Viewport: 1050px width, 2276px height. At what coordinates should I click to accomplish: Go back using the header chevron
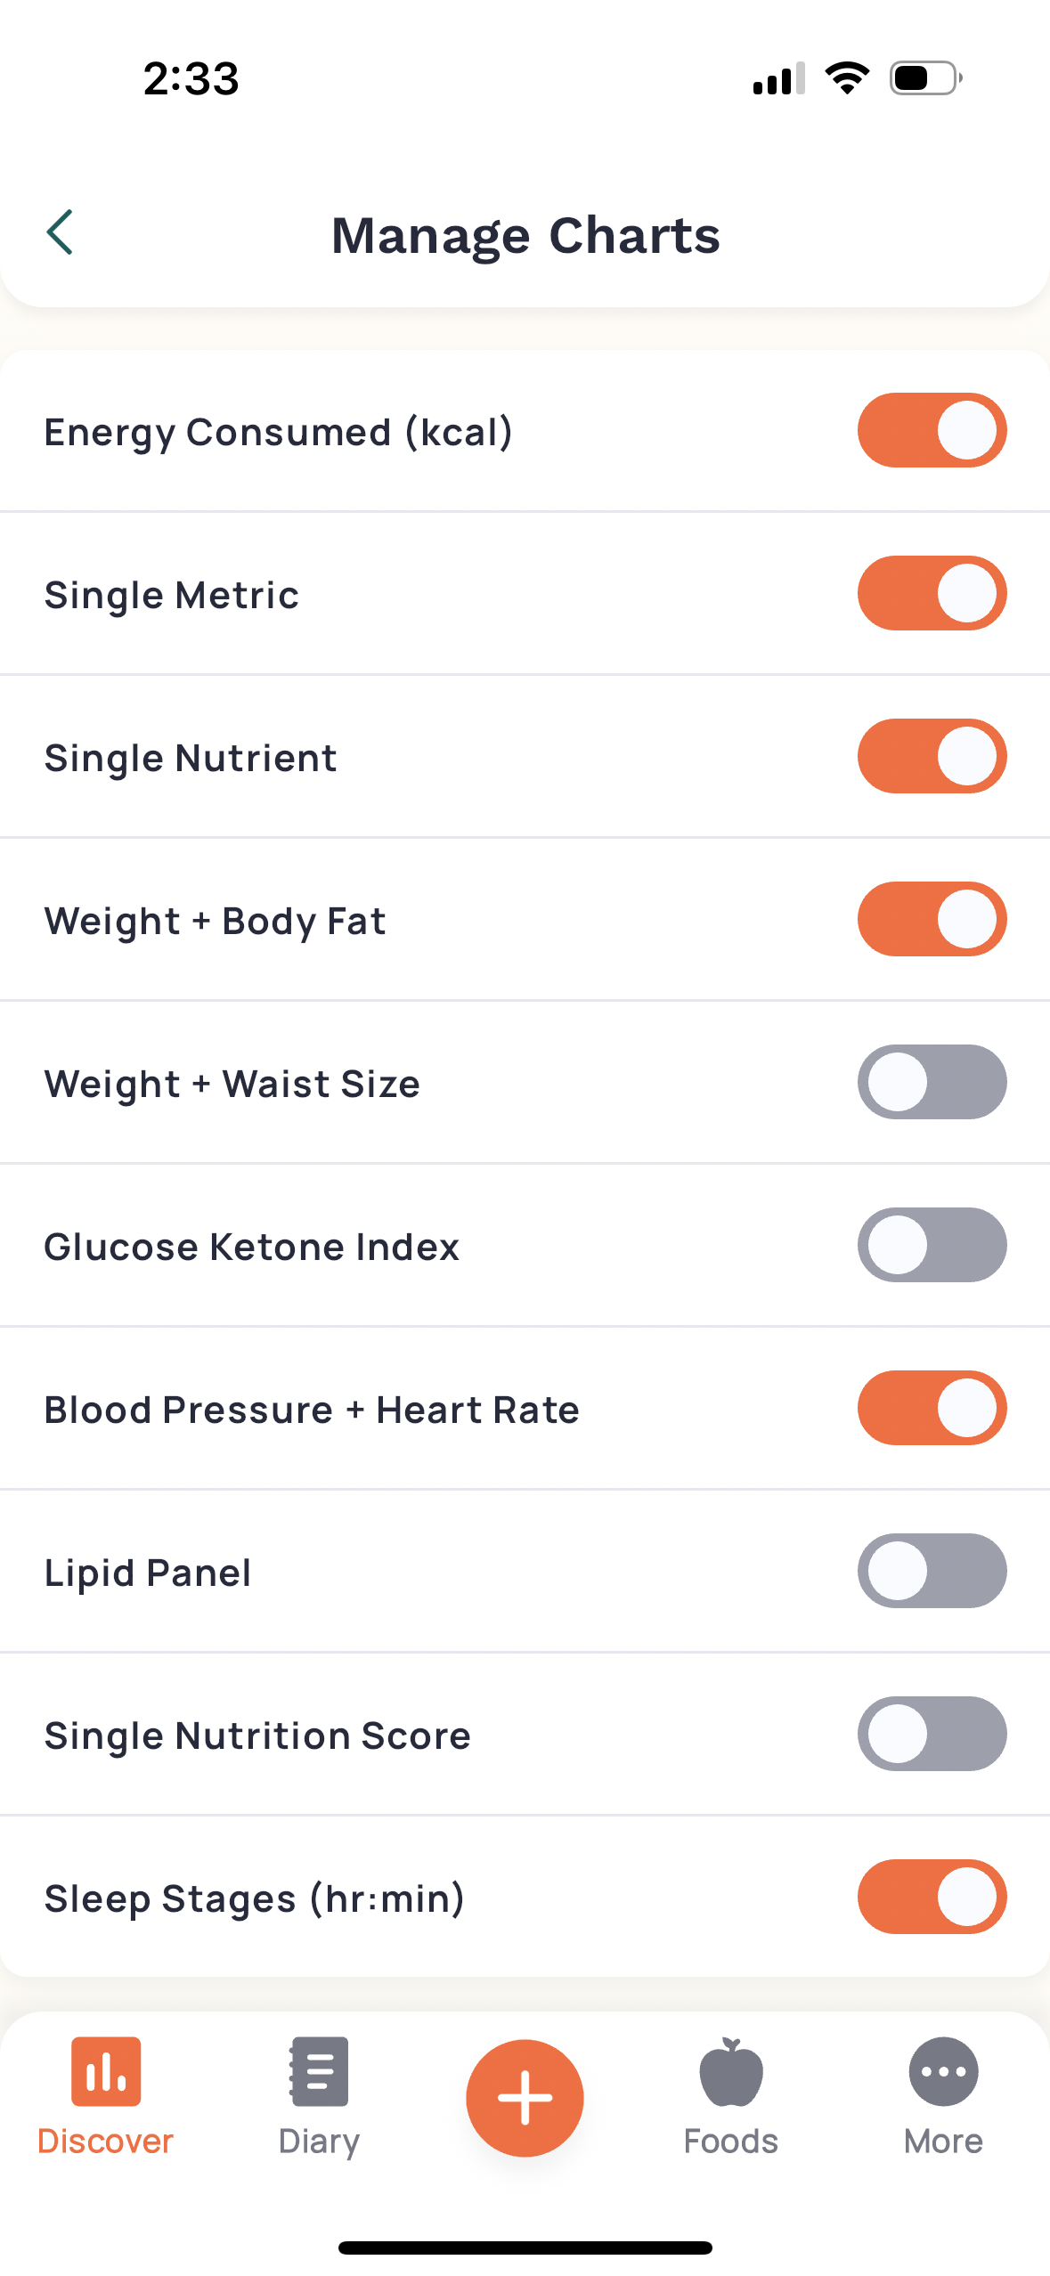(x=60, y=233)
